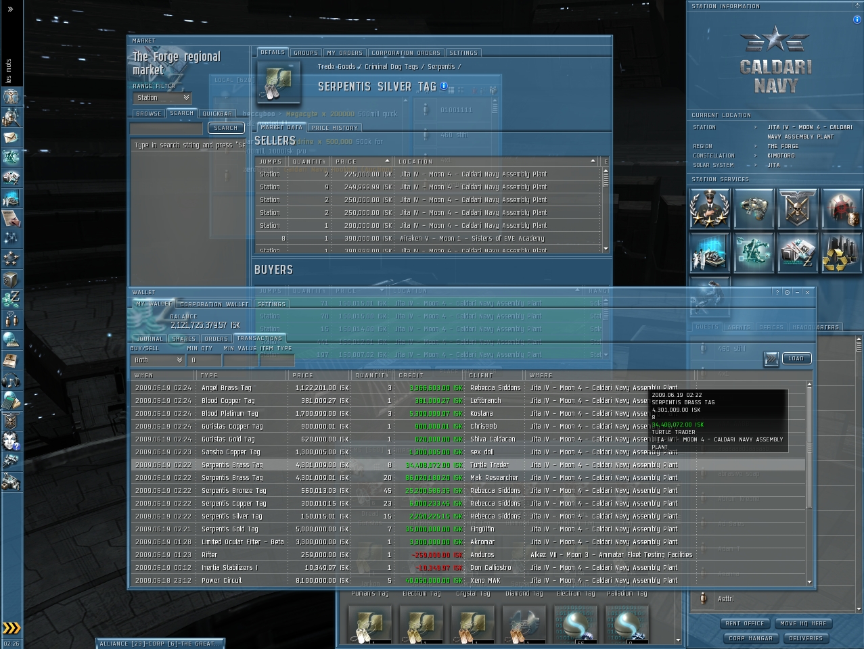864x649 pixels.
Task: Click the yellow chevrons at sidebar bottom
Action: coord(12,628)
